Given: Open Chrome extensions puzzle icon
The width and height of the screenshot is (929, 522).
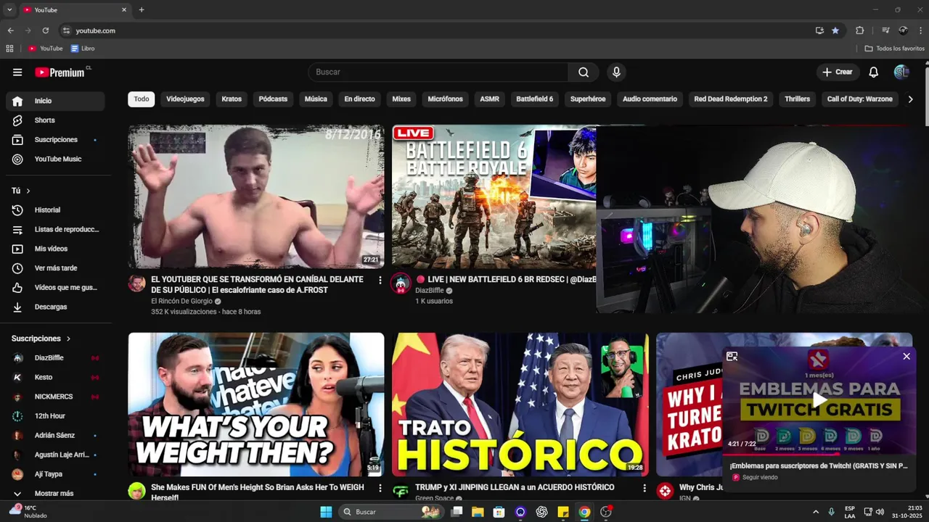Looking at the screenshot, I should click(x=860, y=30).
